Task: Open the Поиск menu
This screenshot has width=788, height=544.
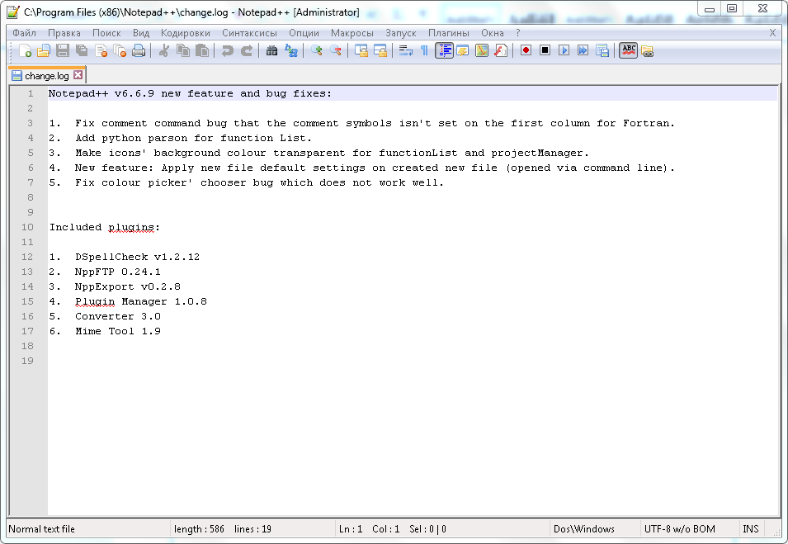Action: point(106,33)
